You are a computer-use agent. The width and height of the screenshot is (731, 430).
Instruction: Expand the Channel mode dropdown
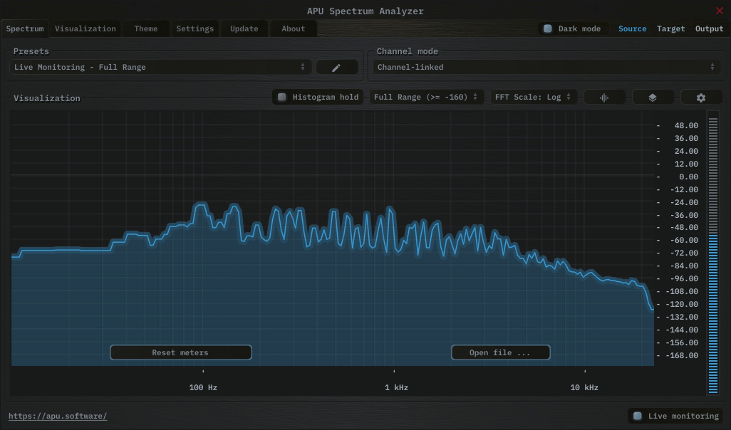[545, 68]
